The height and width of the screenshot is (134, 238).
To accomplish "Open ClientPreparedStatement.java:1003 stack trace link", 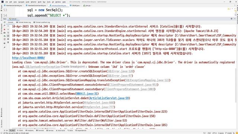I will (x=129, y=89).
